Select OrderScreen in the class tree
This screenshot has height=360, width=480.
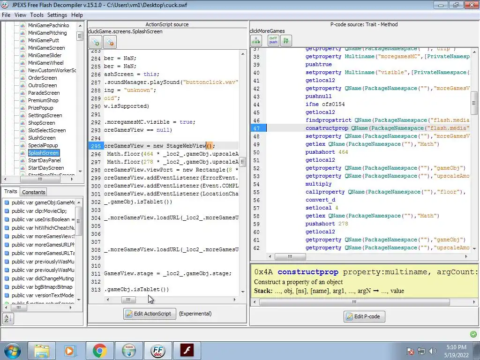(43, 78)
